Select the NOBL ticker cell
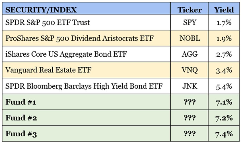241x143 pixels. click(x=189, y=38)
